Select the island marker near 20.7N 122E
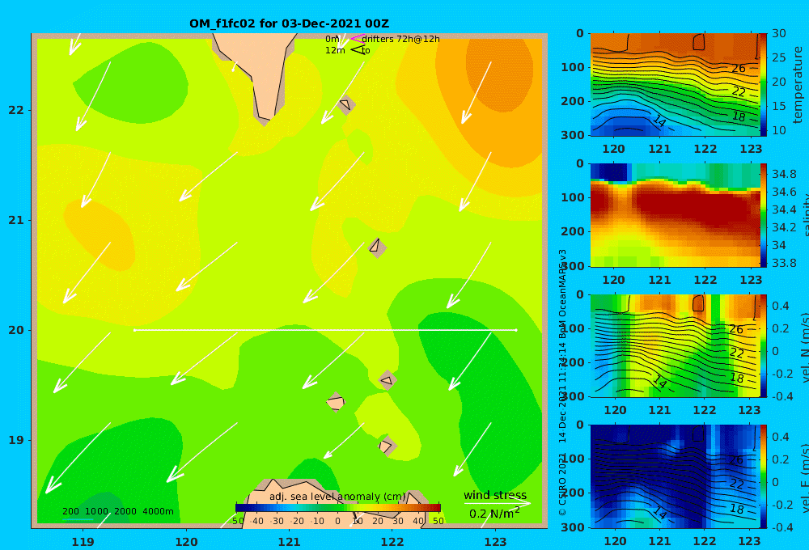The height and width of the screenshot is (550, 809). [377, 247]
